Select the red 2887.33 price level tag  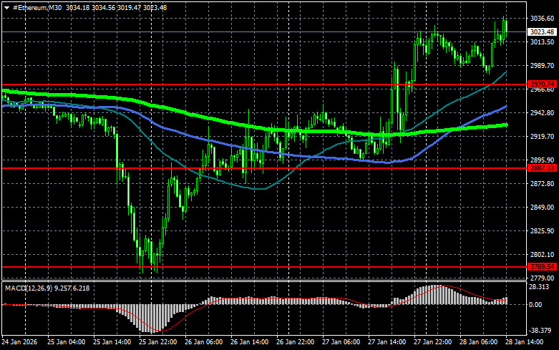[x=541, y=167]
